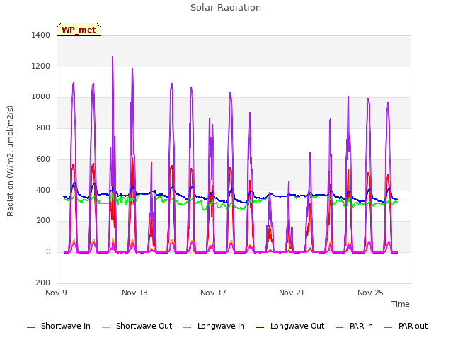This screenshot has width=453, height=340.
Task: Click the -200 y-axis tick label
Action: 42,283
